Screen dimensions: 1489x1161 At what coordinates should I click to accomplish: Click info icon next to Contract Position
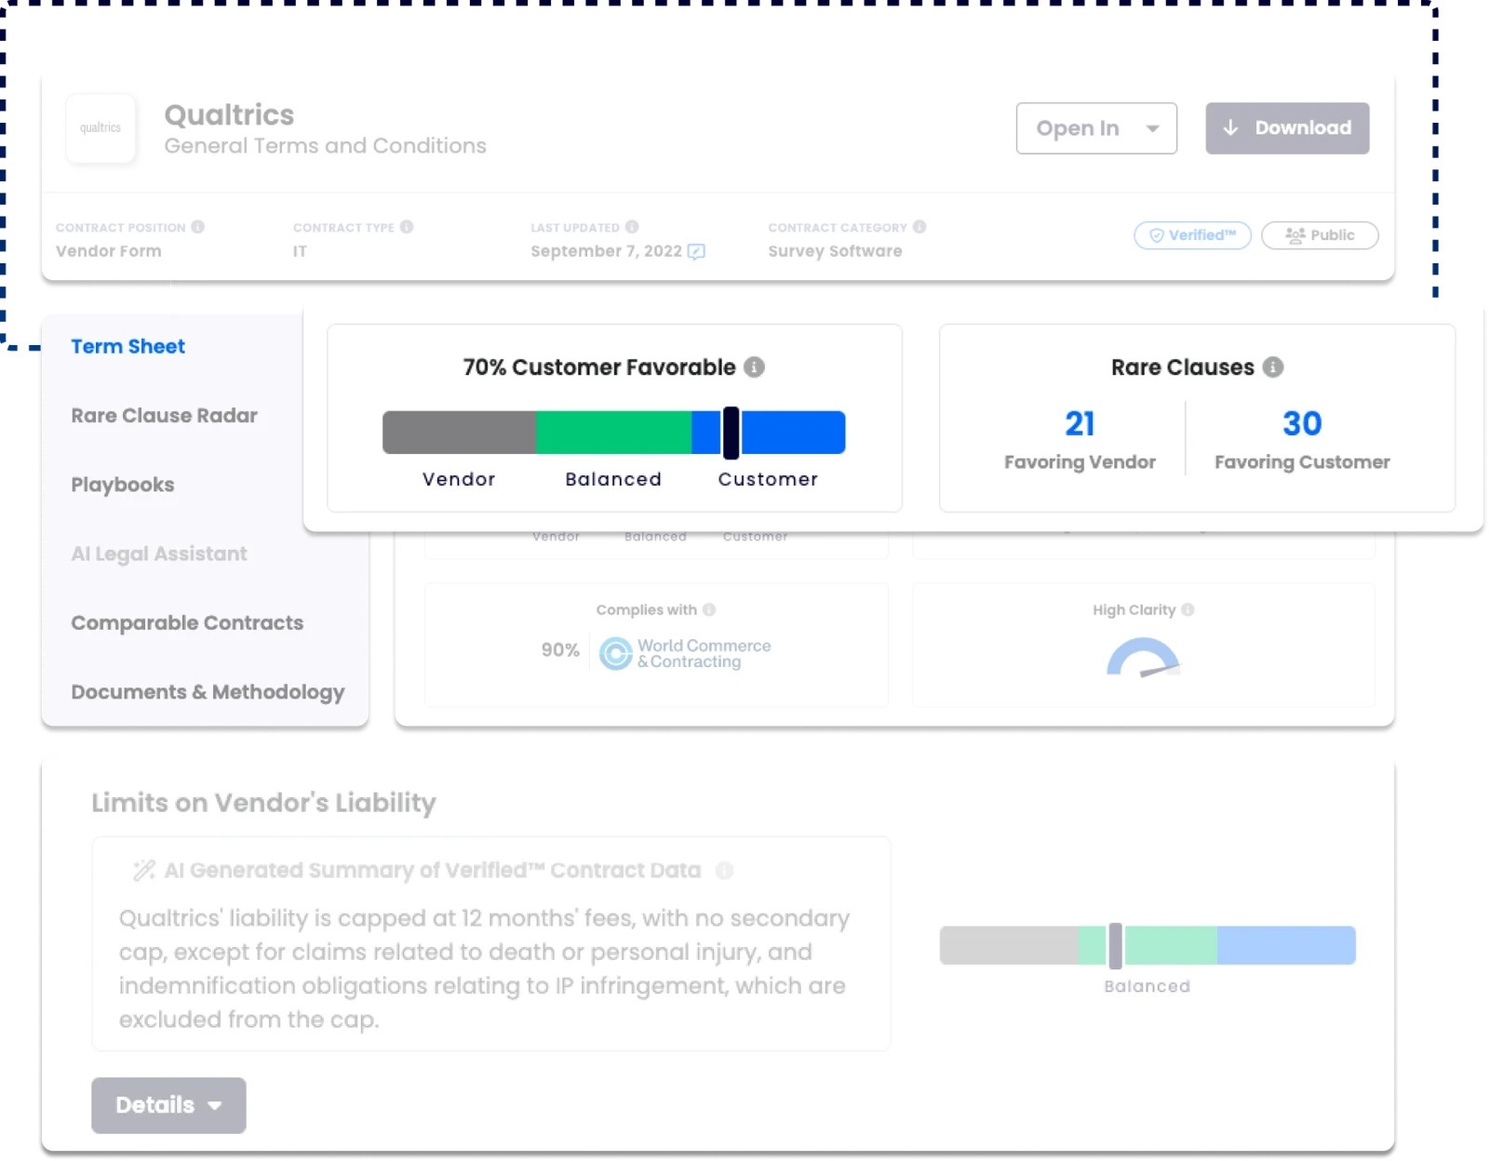(198, 227)
